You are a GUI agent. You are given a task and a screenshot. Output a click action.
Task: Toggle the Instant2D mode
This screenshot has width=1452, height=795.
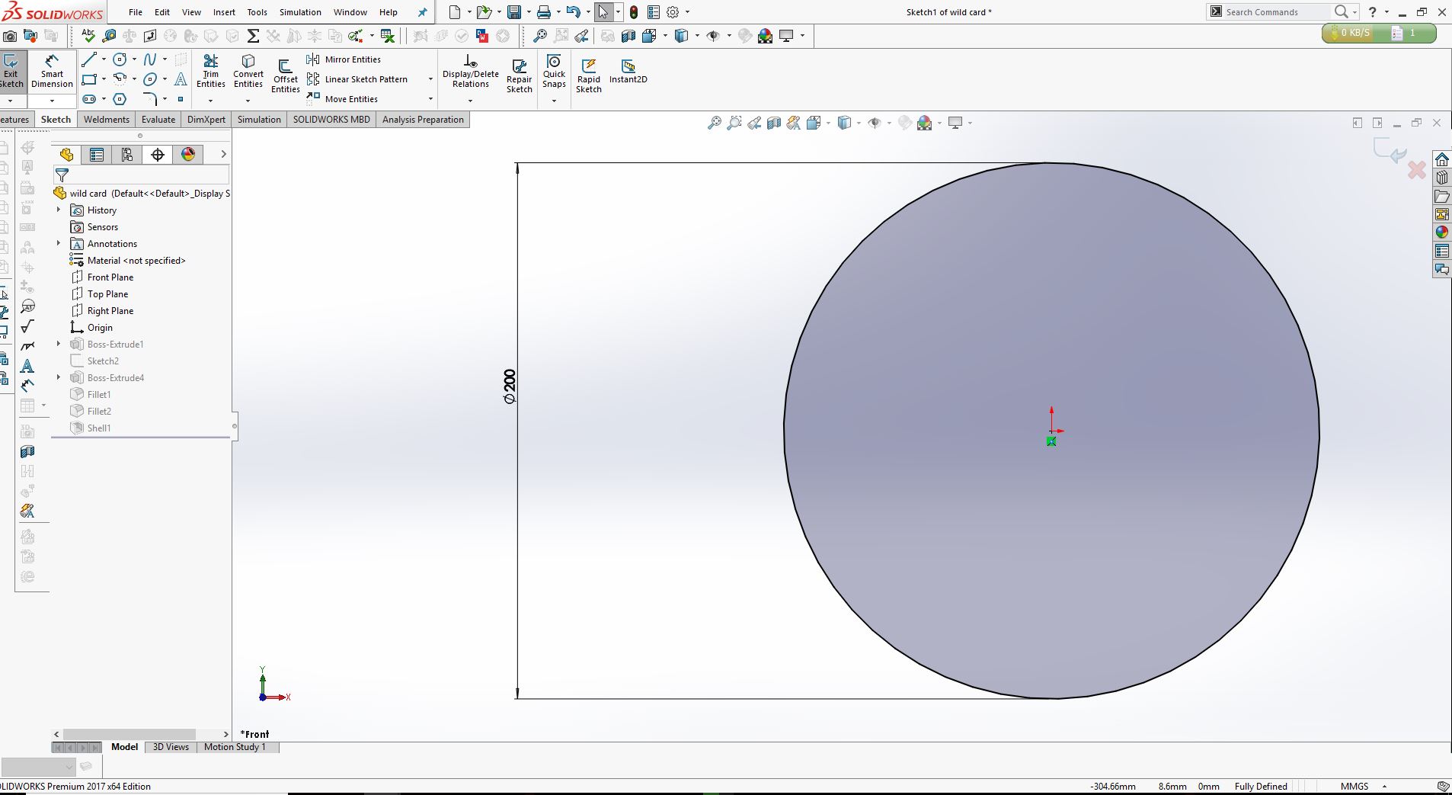point(628,72)
